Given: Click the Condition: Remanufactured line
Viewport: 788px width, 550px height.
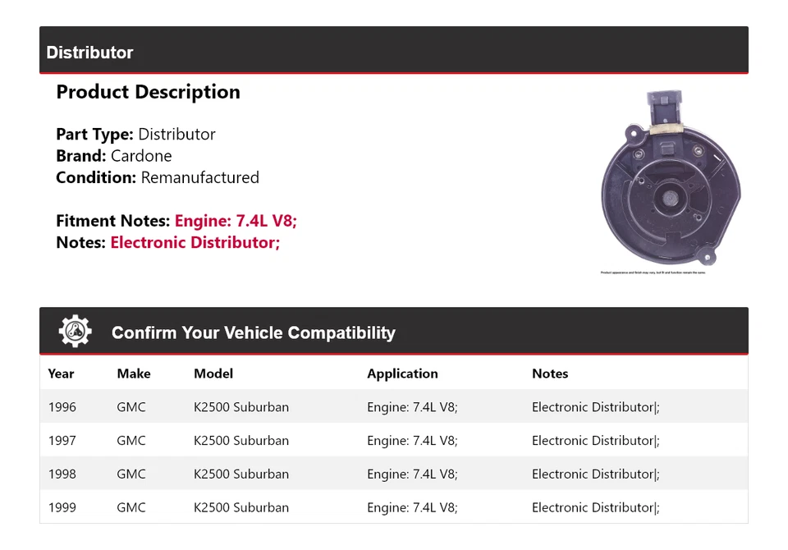Looking at the screenshot, I should coord(157,177).
